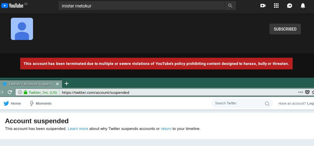Go to Twitter Home

tap(12, 103)
